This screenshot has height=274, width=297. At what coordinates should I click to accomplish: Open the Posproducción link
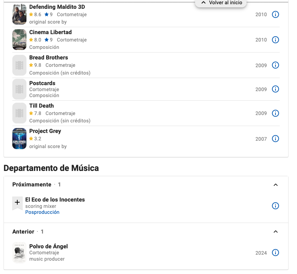tap(42, 212)
